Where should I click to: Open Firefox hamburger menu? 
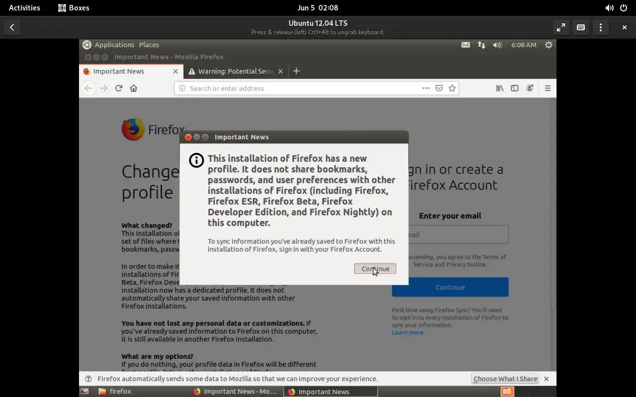[548, 88]
